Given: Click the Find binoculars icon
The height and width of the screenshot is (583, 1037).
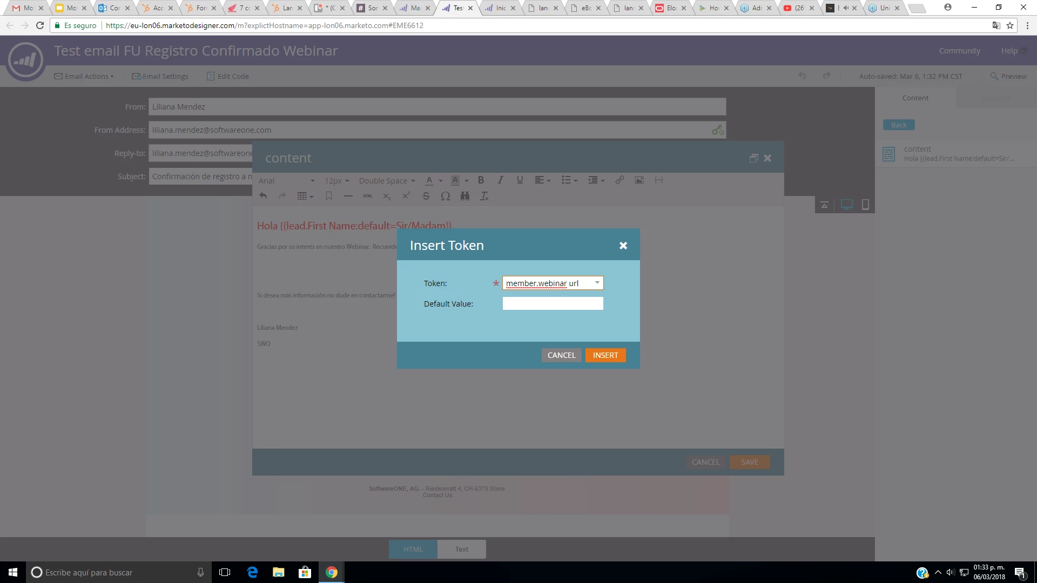Looking at the screenshot, I should pos(464,196).
